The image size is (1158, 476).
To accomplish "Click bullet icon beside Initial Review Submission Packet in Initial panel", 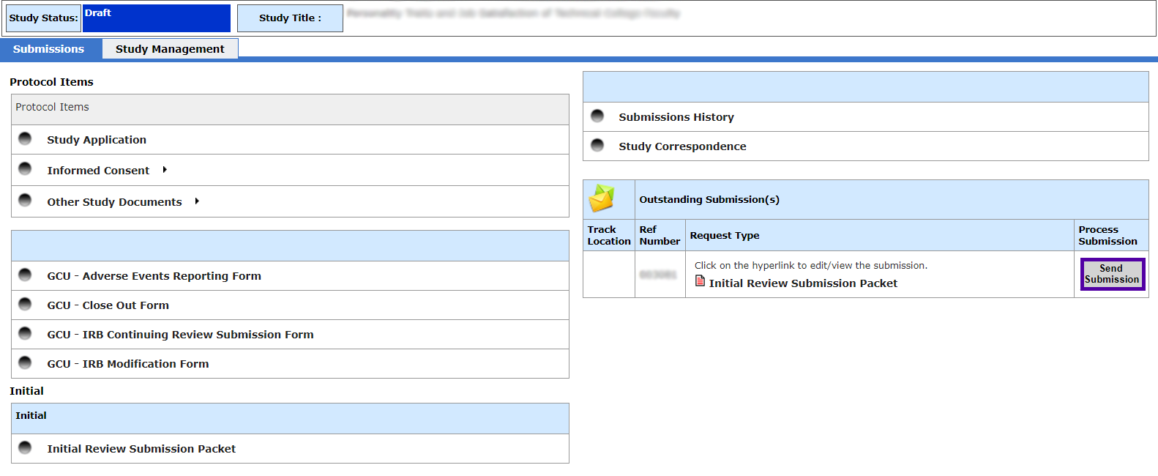I will point(25,447).
